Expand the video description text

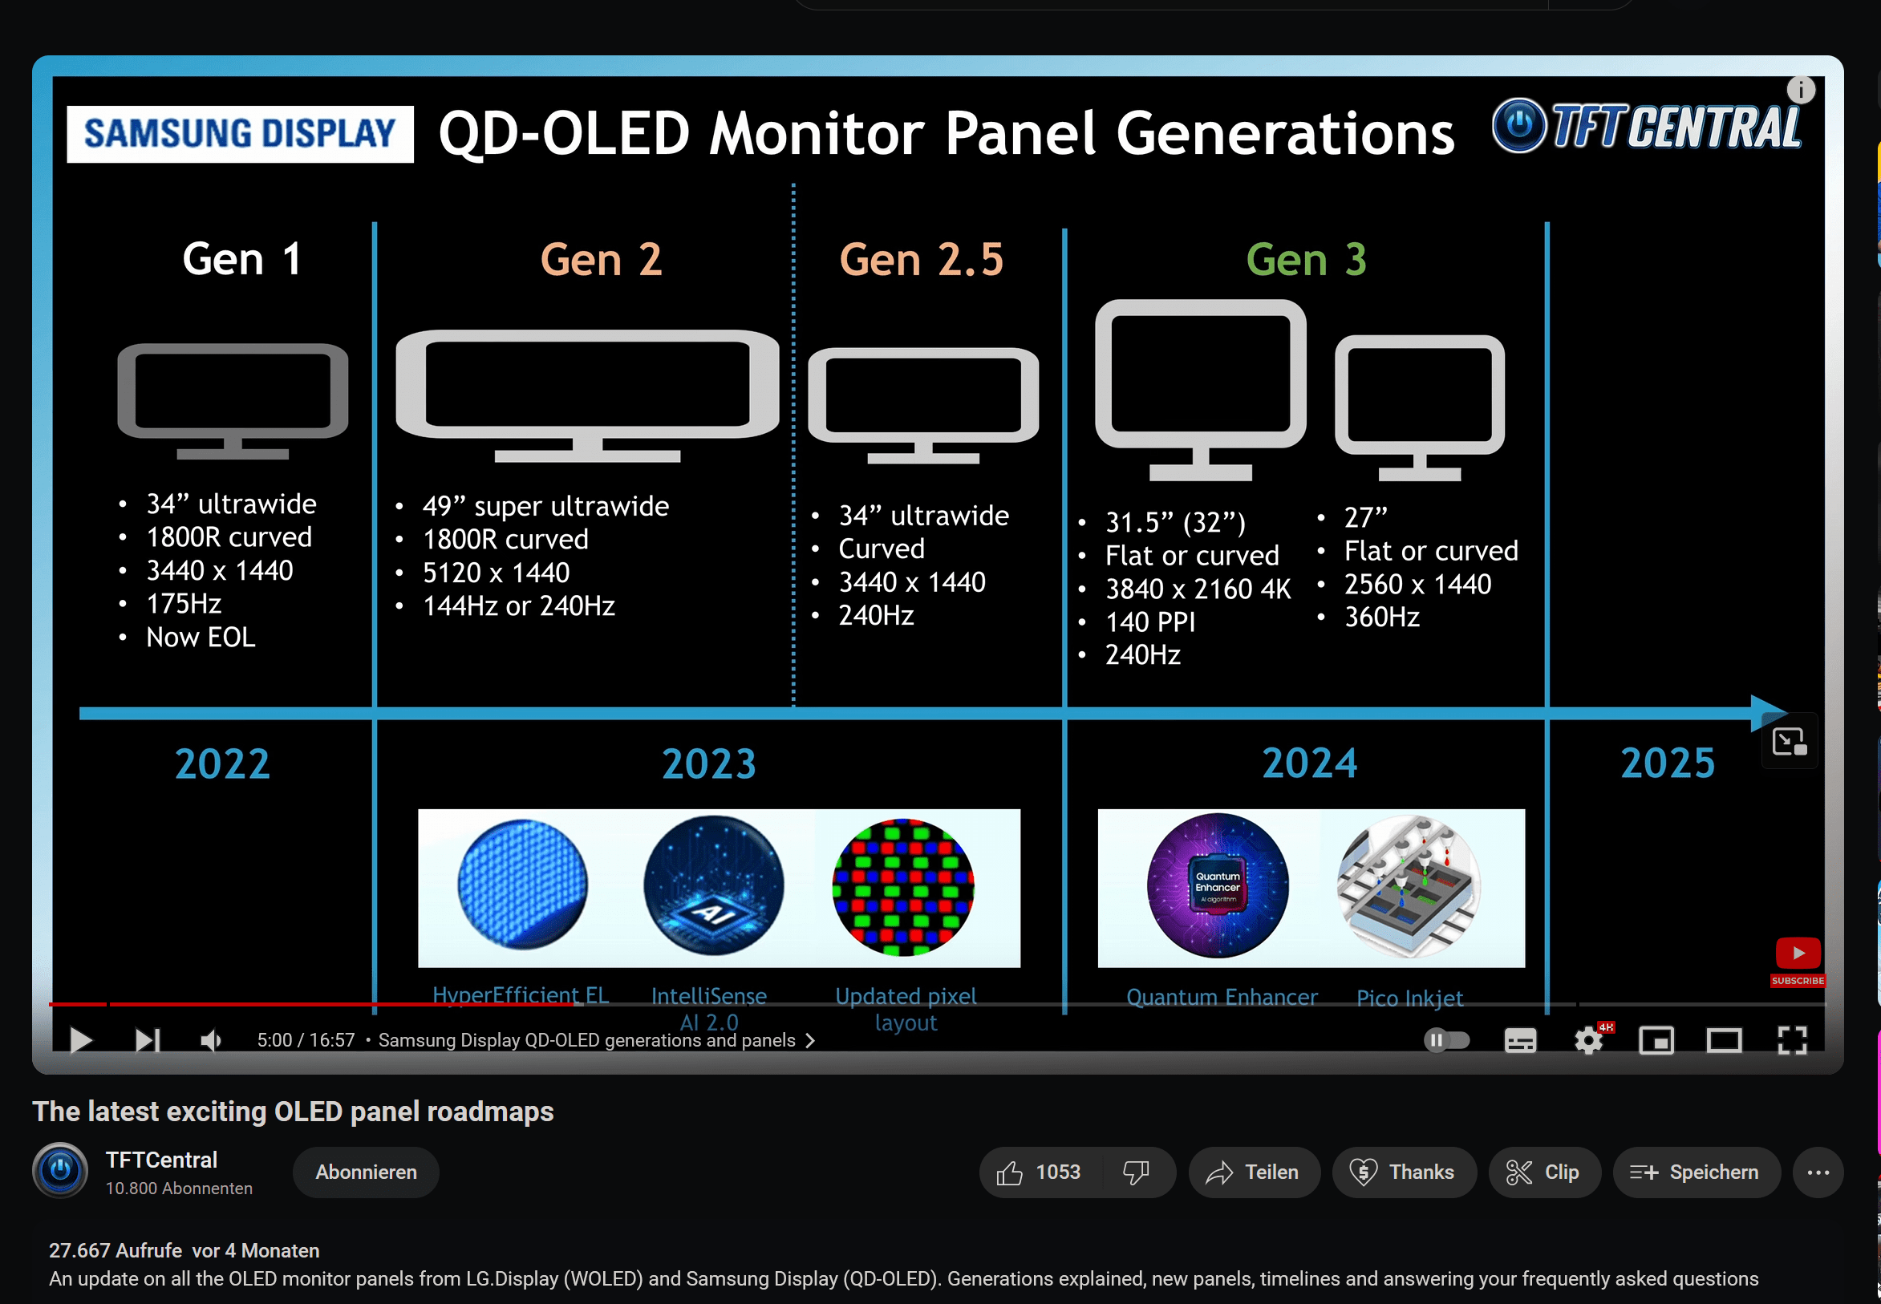pos(903,1278)
